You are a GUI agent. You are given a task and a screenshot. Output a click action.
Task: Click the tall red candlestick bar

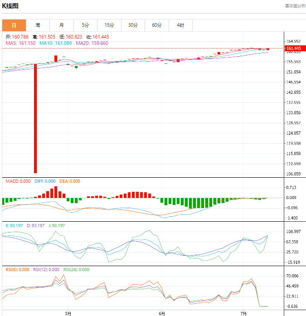(35, 118)
